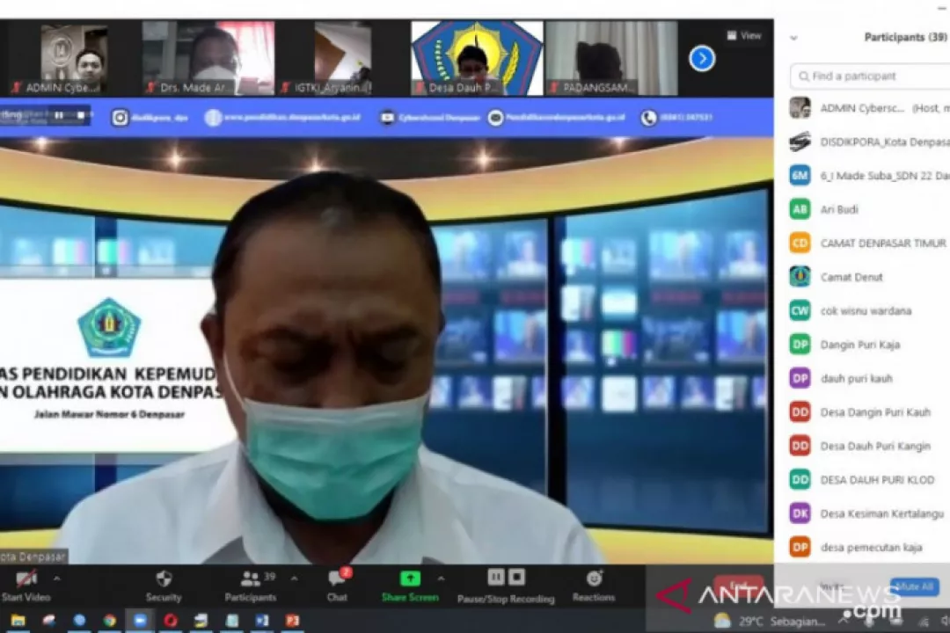Viewport: 950px width, 633px height.
Task: Select CAMAT DENPASAR TIMUR in participant list
Action: pyautogui.click(x=882, y=244)
